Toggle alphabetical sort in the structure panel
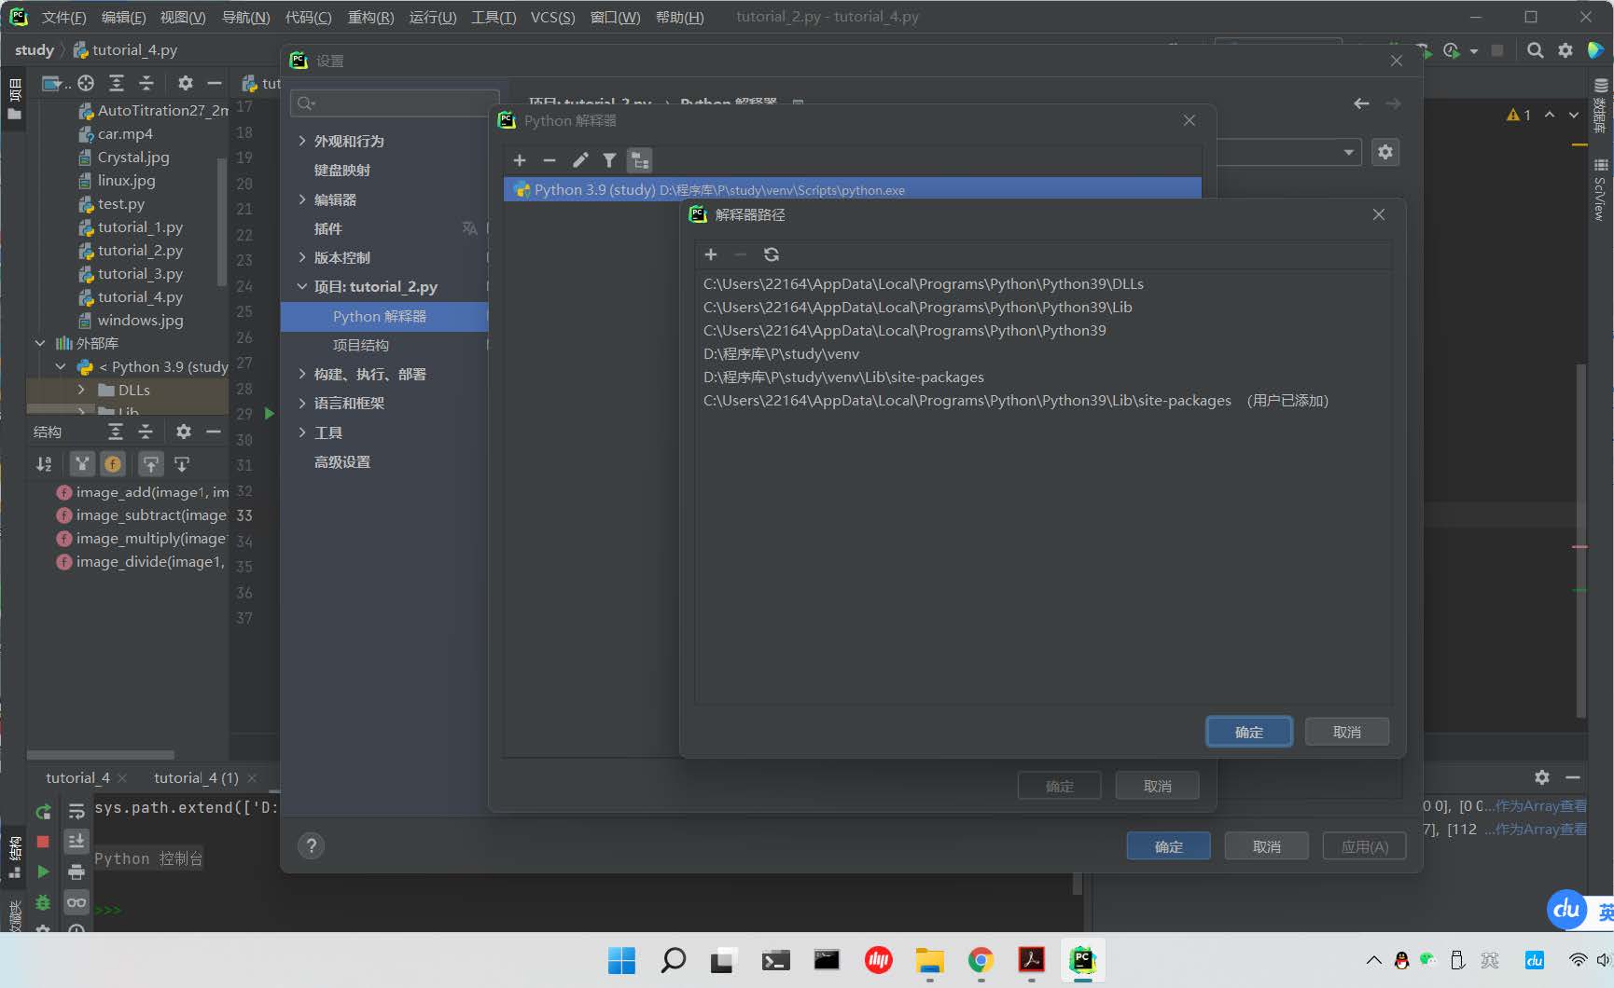1614x988 pixels. click(x=44, y=463)
